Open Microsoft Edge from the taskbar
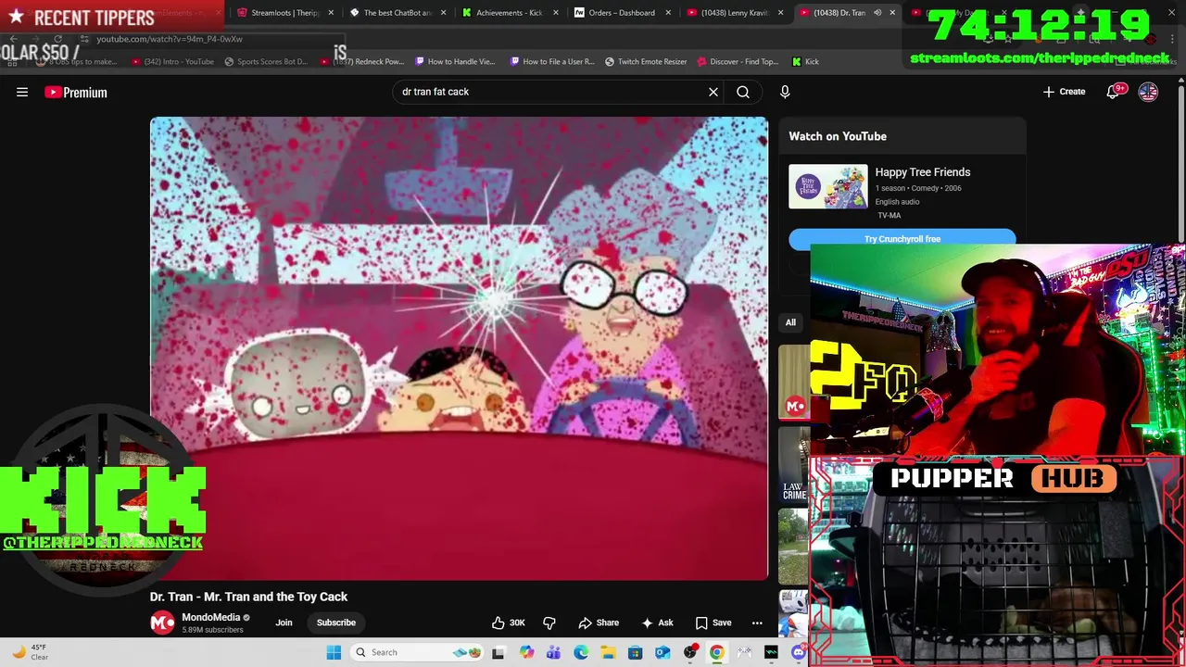Image resolution: width=1186 pixels, height=667 pixels. 581,652
